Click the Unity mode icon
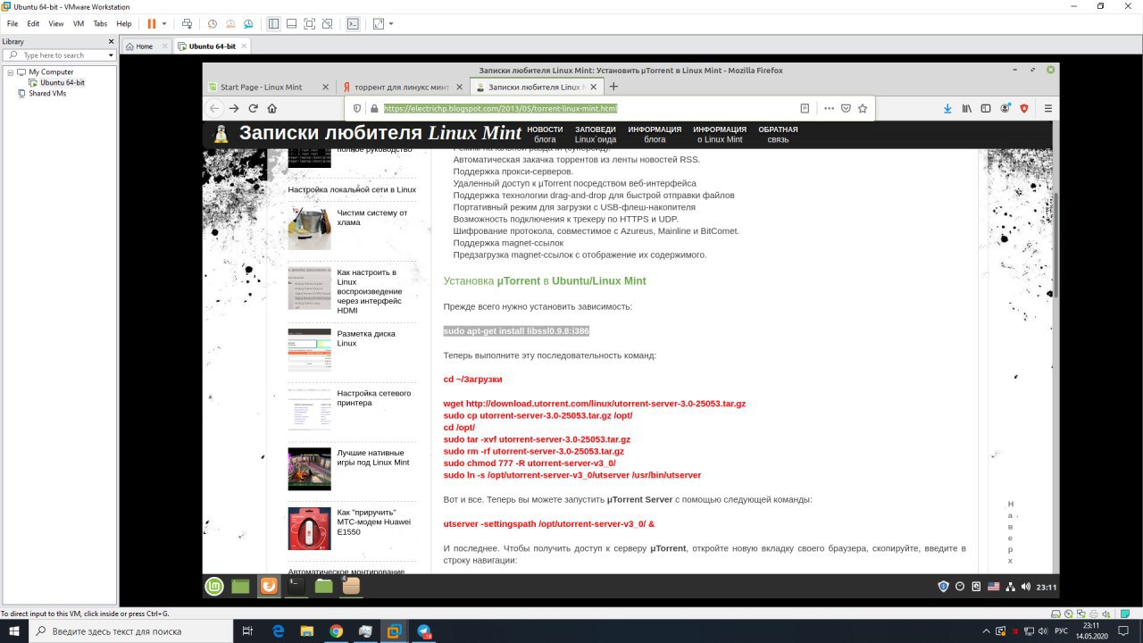The image size is (1143, 643). tap(328, 23)
